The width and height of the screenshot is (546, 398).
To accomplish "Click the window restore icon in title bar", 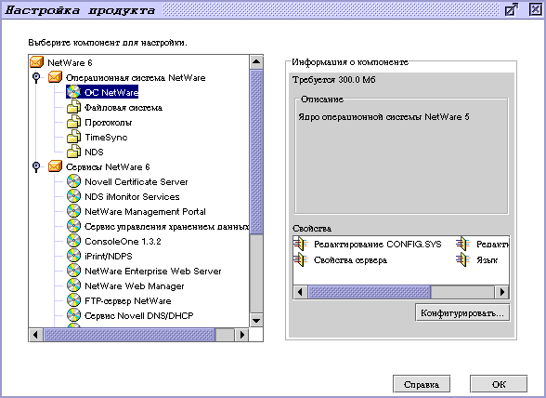I will 511,9.
